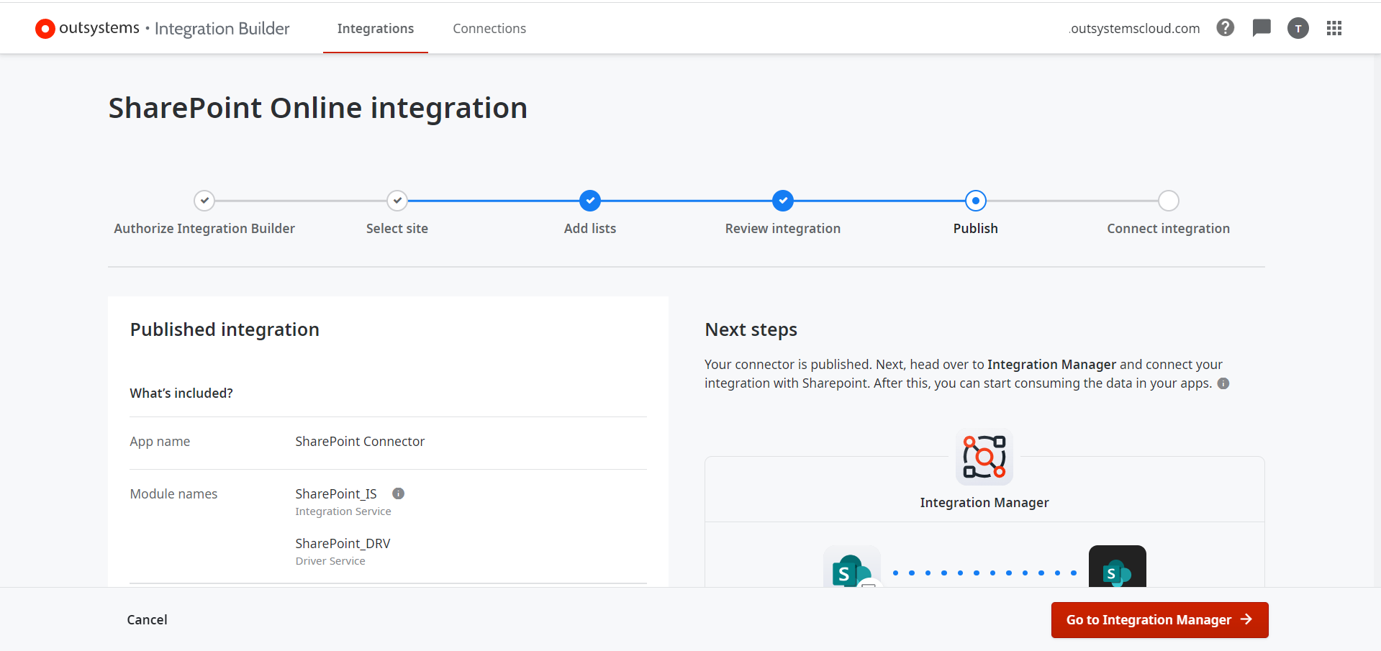Click the dark SharePoint app icon
Image resolution: width=1381 pixels, height=651 pixels.
1116,570
